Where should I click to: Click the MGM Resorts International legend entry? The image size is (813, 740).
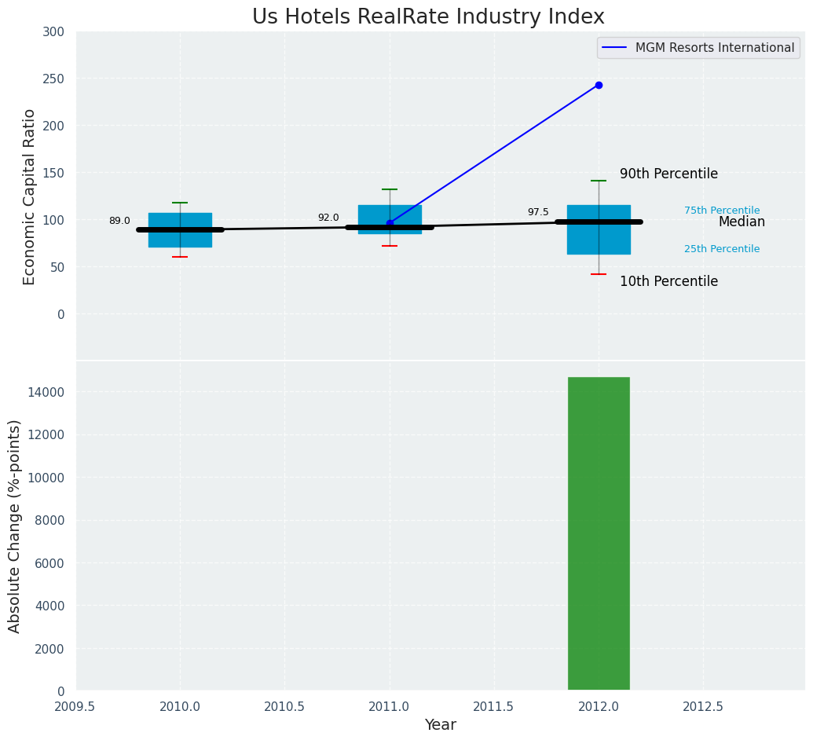tap(714, 48)
